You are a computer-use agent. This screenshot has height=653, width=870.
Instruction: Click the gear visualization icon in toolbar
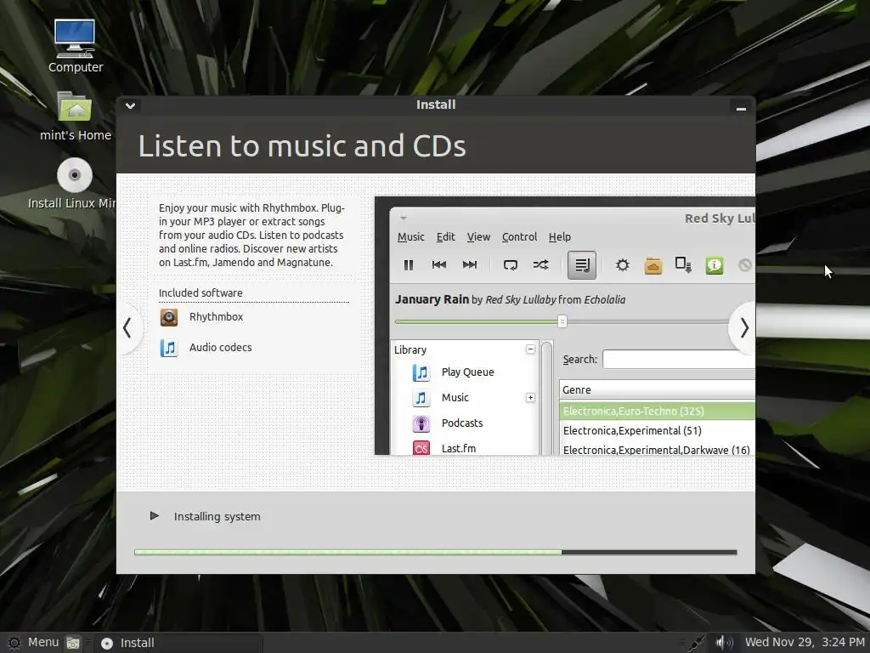(623, 265)
